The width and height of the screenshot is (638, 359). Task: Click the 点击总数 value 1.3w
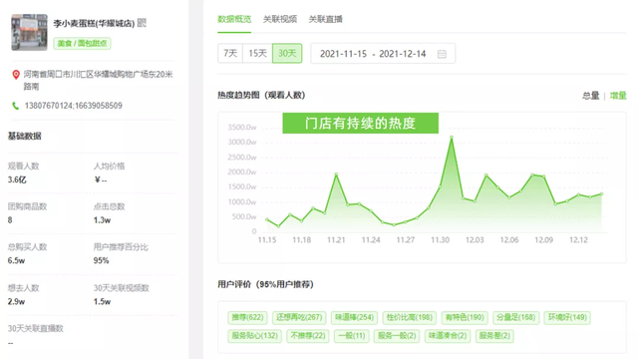[102, 220]
